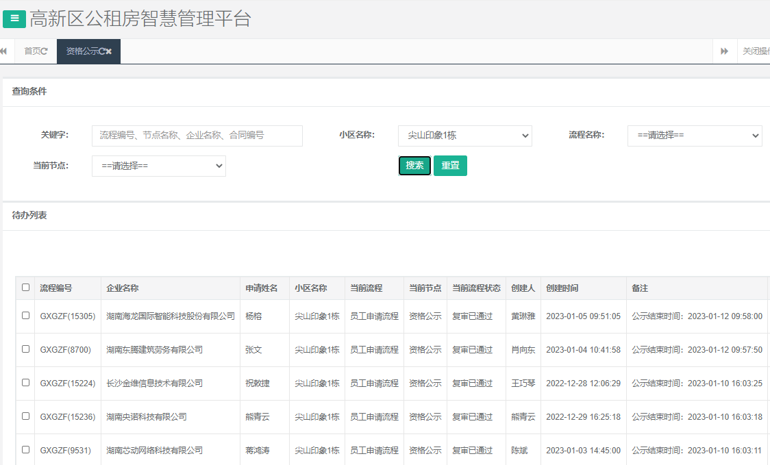Open the 小区名称 dropdown
The height and width of the screenshot is (465, 770).
[465, 136]
